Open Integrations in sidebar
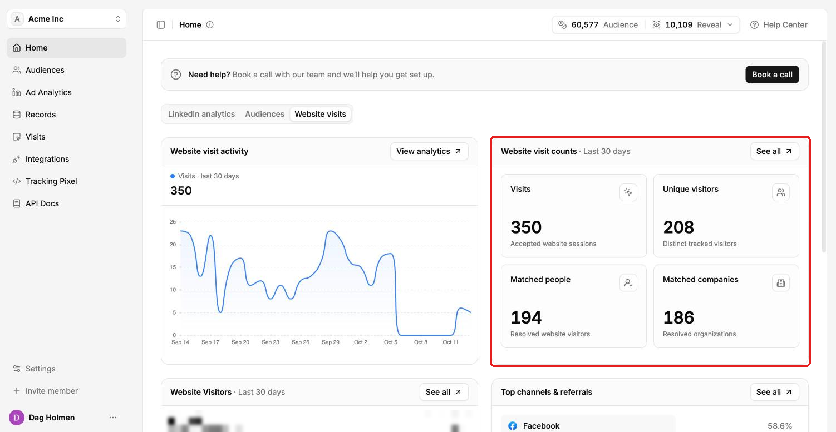The image size is (836, 432). pyautogui.click(x=66, y=159)
